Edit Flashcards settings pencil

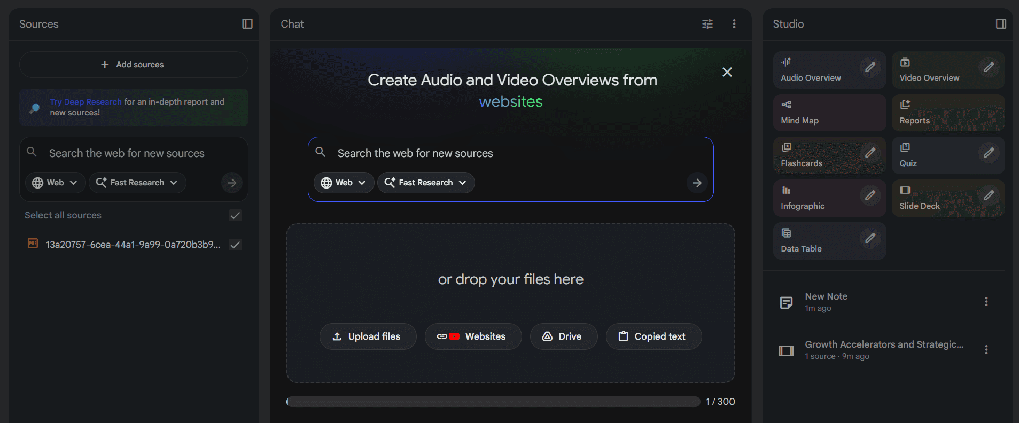[x=870, y=152]
